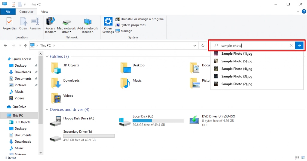Choose Add a network location
The height and width of the screenshot is (161, 307).
pyautogui.click(x=88, y=25)
